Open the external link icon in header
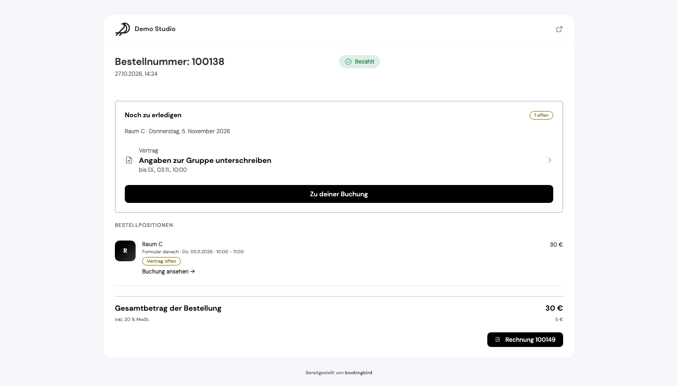This screenshot has height=386, width=678. pos(559,29)
